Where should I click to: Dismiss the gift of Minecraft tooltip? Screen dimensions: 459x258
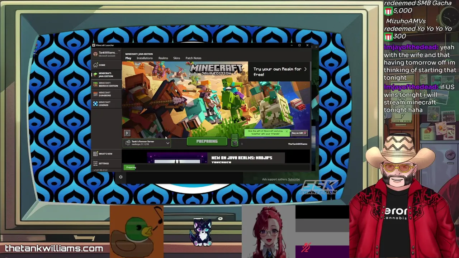pos(286,132)
